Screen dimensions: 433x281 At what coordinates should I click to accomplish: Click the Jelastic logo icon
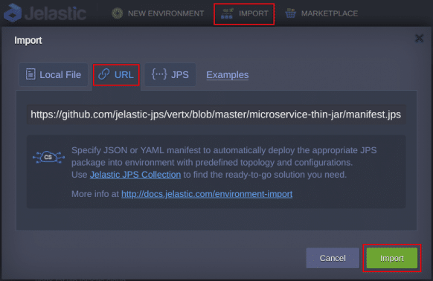(13, 13)
